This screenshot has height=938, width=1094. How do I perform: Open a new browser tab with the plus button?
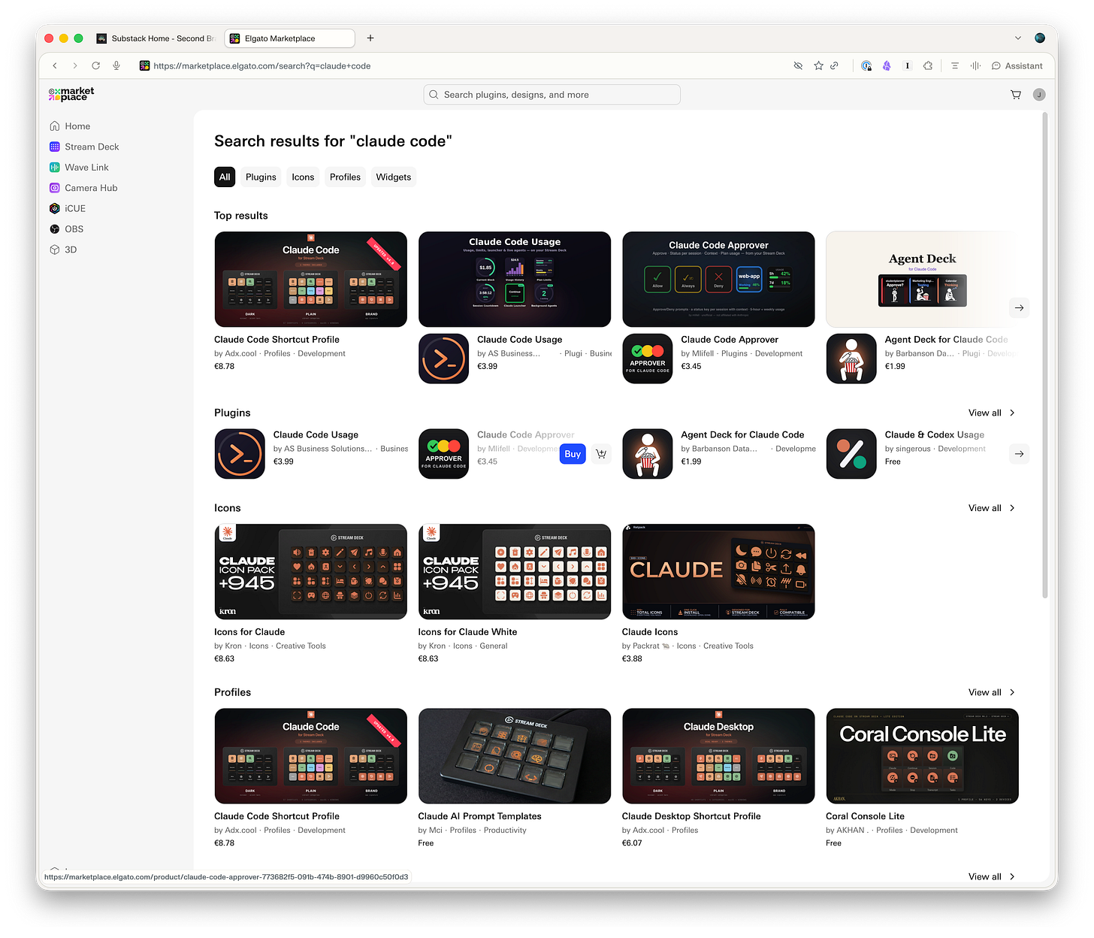pyautogui.click(x=370, y=38)
